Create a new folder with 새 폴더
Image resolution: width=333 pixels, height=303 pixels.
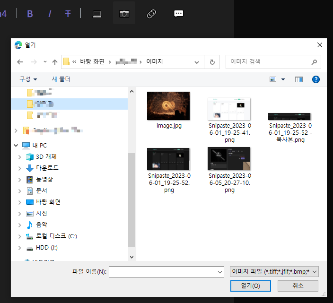click(61, 79)
